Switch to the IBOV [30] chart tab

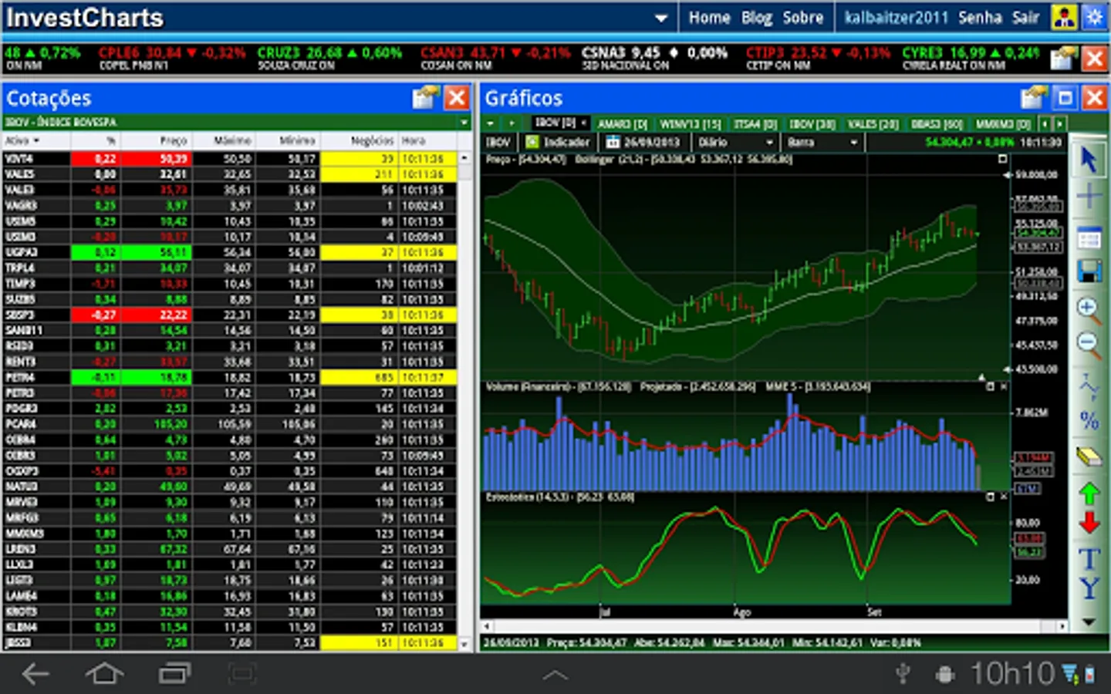pos(812,123)
